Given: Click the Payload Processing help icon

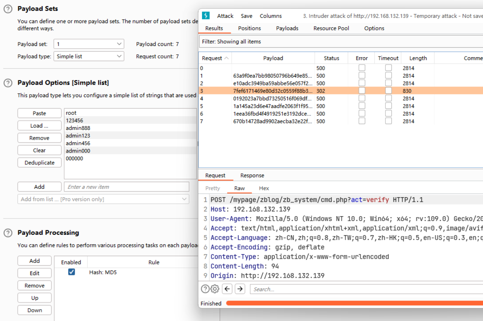Looking at the screenshot, I should [x=8, y=233].
